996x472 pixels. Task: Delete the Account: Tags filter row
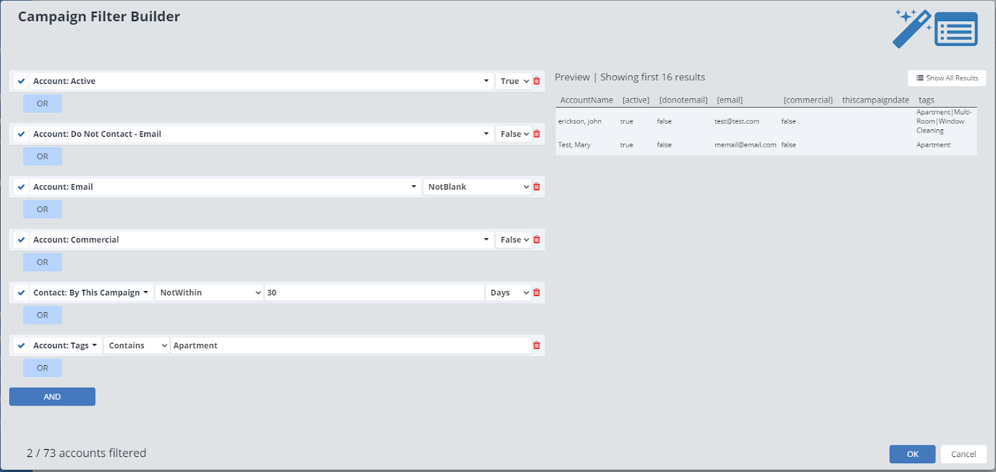tap(537, 345)
